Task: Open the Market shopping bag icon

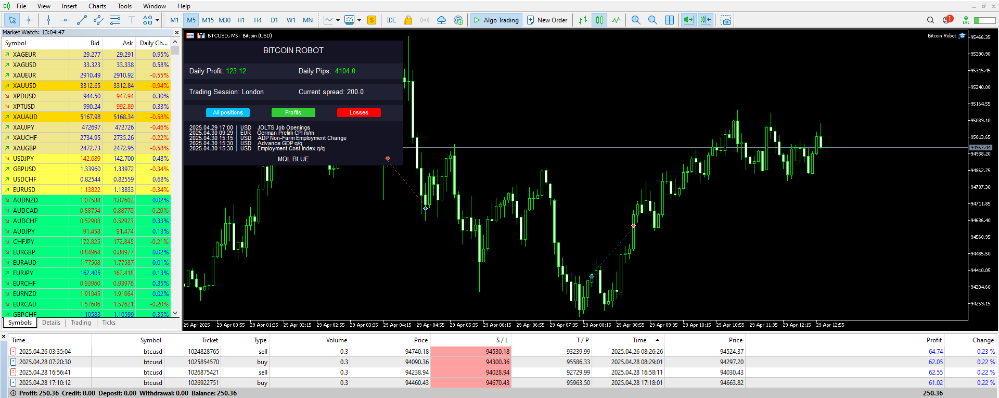Action: pos(408,20)
